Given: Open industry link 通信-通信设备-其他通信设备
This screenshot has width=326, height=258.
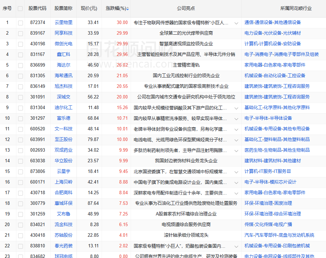Looking at the screenshot, I should [273, 22].
